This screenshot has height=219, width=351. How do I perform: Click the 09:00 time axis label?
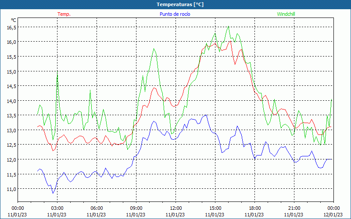[136, 208]
